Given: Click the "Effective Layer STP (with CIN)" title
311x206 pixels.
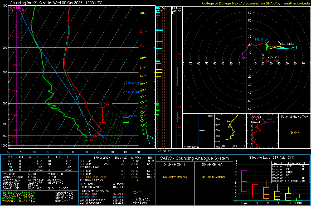Looking at the screenshot, I should (271, 158).
